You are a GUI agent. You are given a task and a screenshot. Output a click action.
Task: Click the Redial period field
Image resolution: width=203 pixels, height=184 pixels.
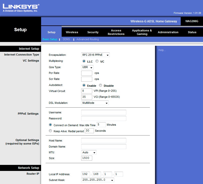89,131
